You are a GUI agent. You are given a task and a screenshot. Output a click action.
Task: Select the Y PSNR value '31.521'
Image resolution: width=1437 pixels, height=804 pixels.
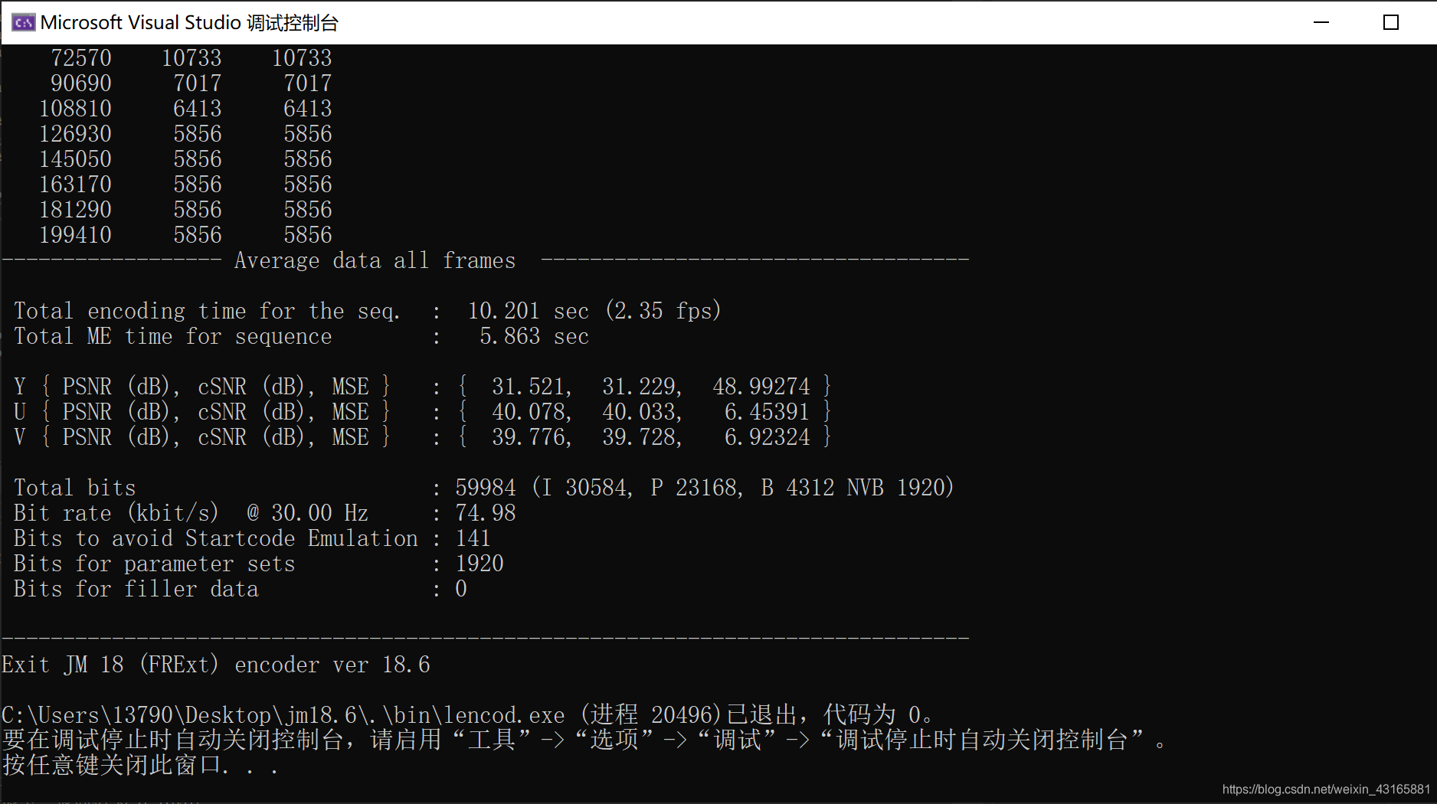(x=530, y=387)
